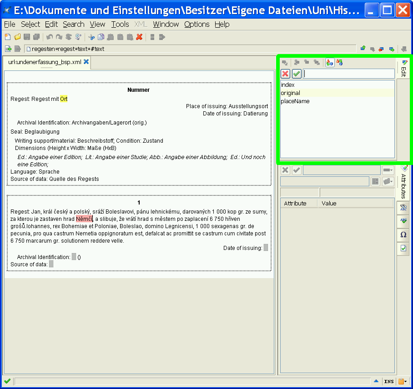Switch to the urkundenerfassung_bsp.xml document tab
413x389 pixels.
tap(45, 62)
